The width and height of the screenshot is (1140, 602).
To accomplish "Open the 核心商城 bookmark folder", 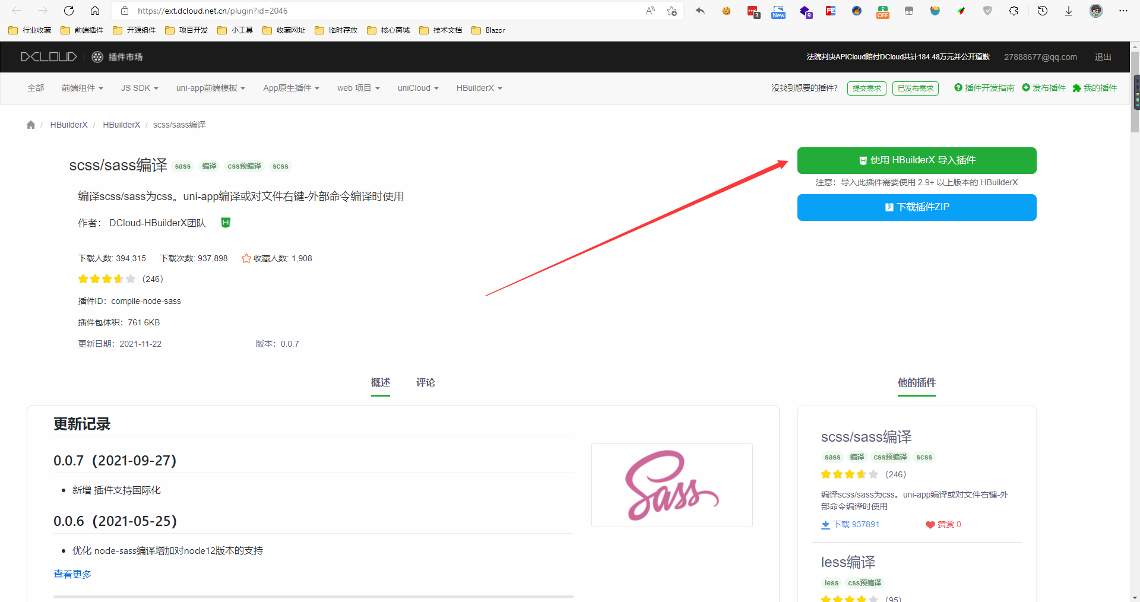I will 388,30.
